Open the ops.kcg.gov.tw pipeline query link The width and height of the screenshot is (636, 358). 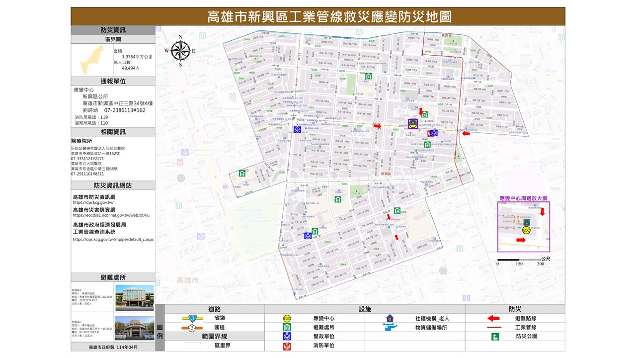click(x=113, y=239)
